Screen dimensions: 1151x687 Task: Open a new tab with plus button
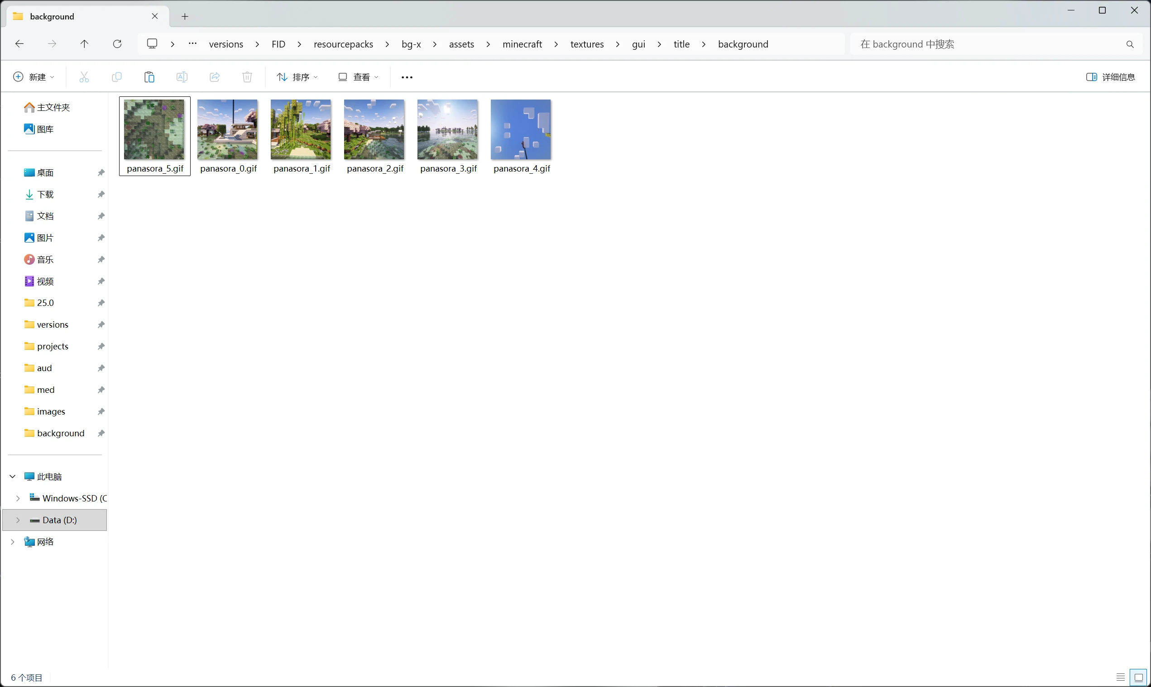[185, 17]
